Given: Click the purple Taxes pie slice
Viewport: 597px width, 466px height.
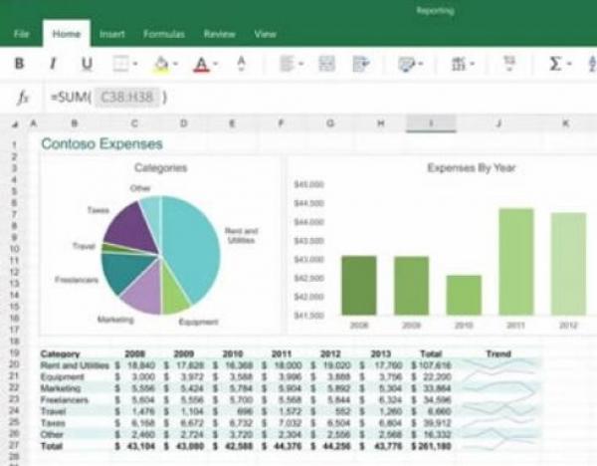Looking at the screenshot, I should 131,229.
